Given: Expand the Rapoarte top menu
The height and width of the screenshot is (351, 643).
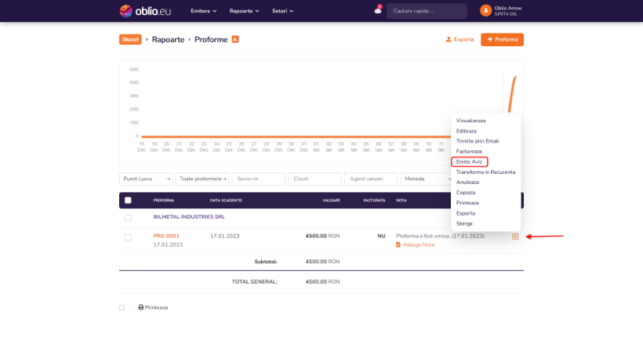Looking at the screenshot, I should [245, 11].
